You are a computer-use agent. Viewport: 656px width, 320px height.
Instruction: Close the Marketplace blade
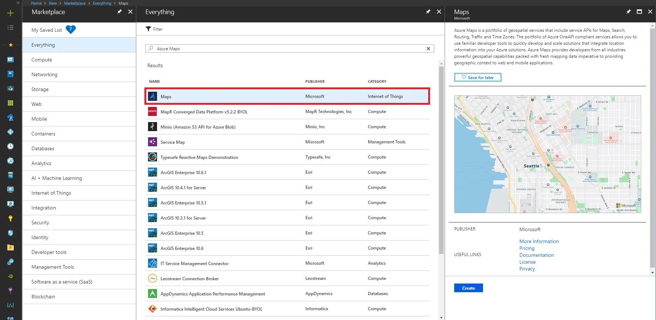[130, 12]
